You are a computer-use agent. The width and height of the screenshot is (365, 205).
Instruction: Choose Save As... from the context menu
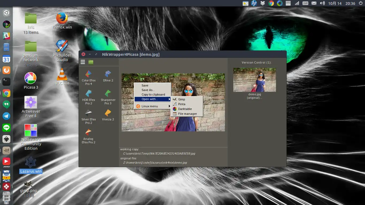tap(153, 90)
